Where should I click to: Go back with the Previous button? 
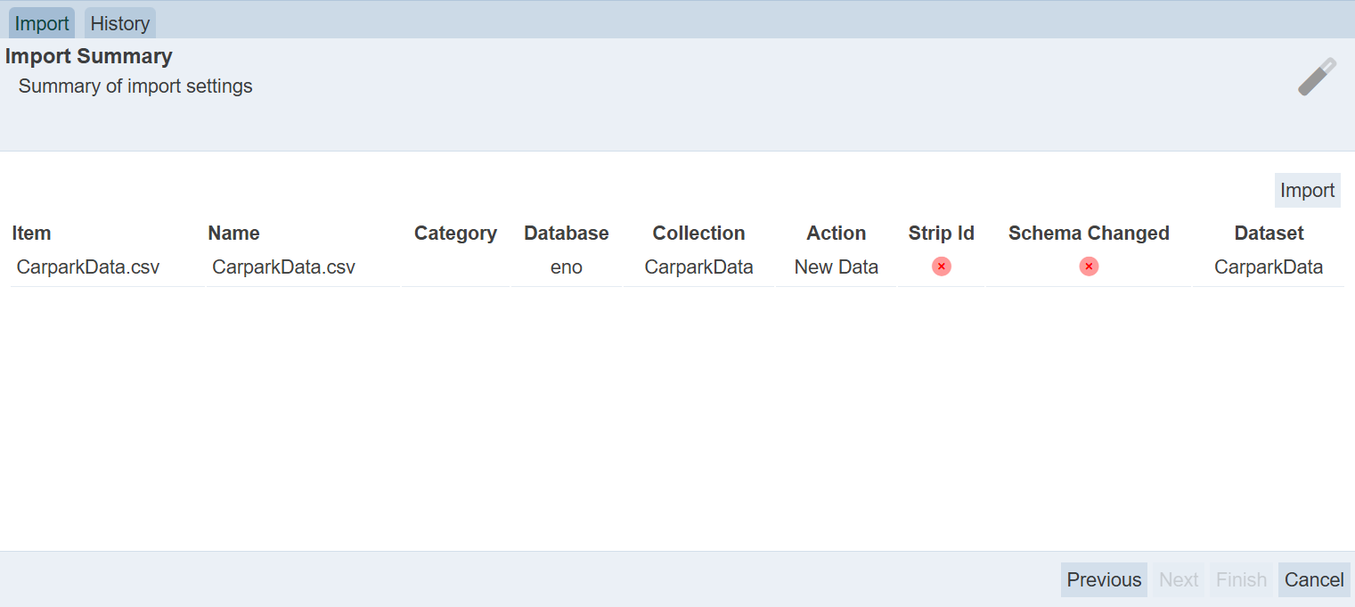pyautogui.click(x=1104, y=579)
